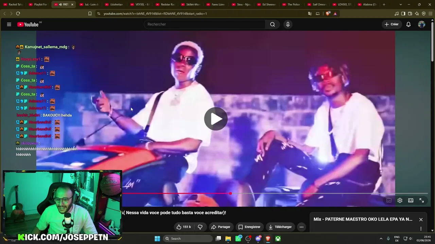The image size is (435, 244).
Task: Open the ENG DE language switcher
Action: [x=397, y=239]
